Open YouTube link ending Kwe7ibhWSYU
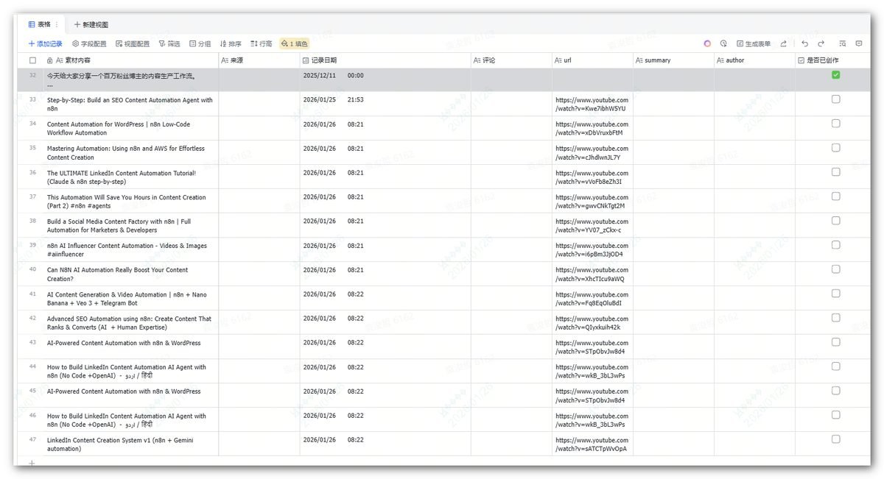 (592, 104)
